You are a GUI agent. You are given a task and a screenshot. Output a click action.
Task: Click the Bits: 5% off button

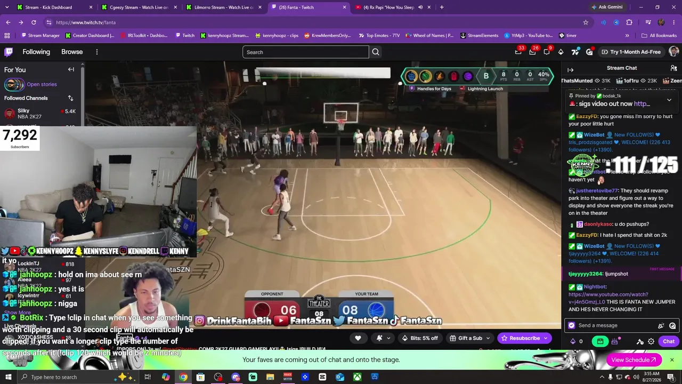click(420, 338)
